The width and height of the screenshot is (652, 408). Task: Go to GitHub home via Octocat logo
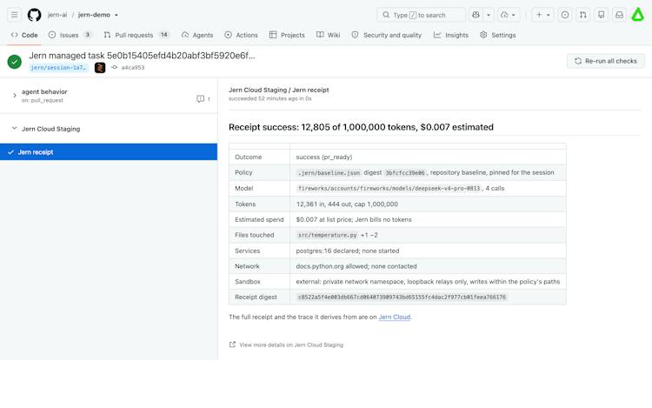[34, 15]
